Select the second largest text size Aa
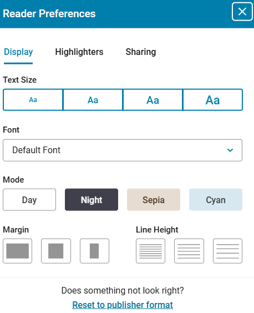Viewport: 254px width, 313px height. pos(153,100)
